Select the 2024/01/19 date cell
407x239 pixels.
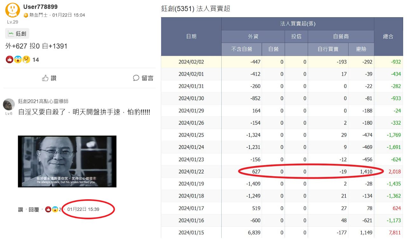[x=191, y=184]
